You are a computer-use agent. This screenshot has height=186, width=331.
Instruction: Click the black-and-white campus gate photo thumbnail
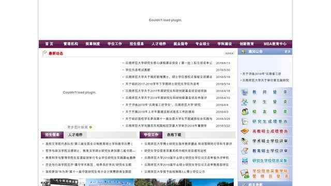click(x=63, y=182)
